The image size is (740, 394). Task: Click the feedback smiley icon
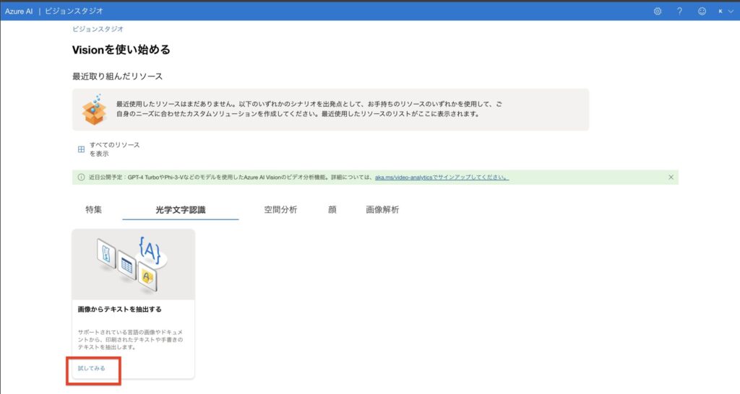click(702, 12)
